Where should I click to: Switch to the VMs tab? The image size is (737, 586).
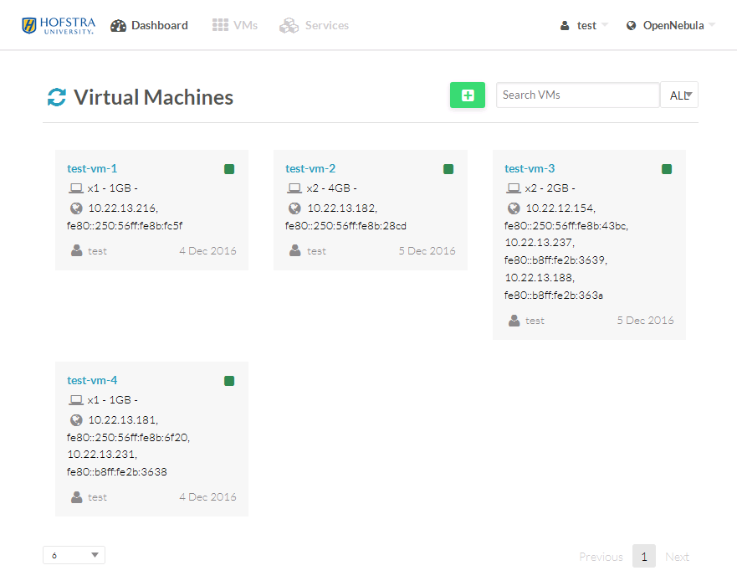pyautogui.click(x=235, y=25)
